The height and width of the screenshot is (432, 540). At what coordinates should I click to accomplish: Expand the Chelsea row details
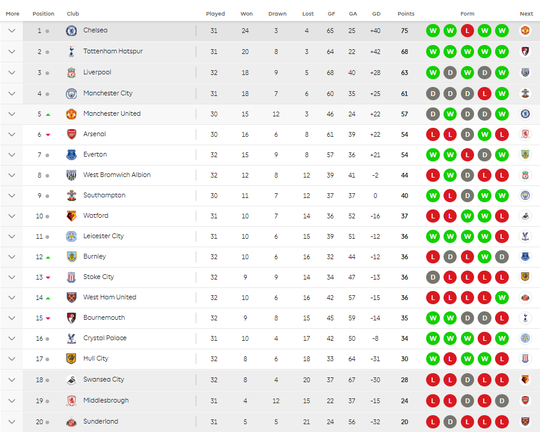(x=12, y=31)
